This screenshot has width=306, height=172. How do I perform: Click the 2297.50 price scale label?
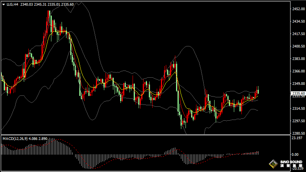tap(298, 121)
